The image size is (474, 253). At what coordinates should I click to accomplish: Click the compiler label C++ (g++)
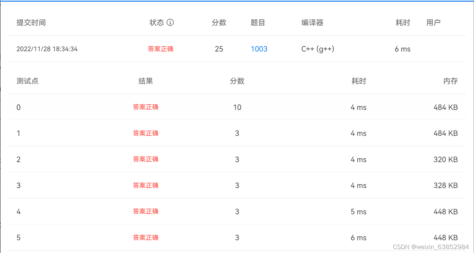point(318,49)
